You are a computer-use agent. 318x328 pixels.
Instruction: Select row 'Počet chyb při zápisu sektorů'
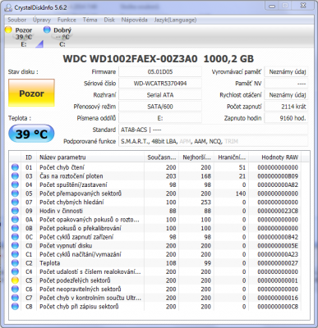tap(155, 307)
